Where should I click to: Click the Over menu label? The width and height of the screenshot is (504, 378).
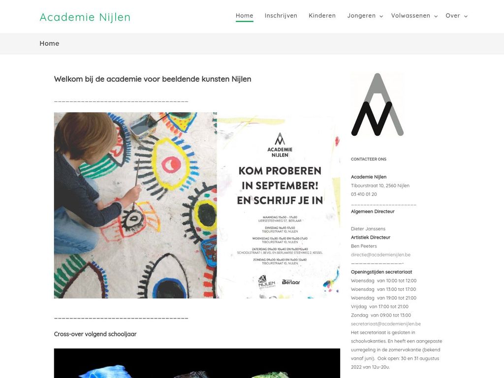tap(453, 16)
